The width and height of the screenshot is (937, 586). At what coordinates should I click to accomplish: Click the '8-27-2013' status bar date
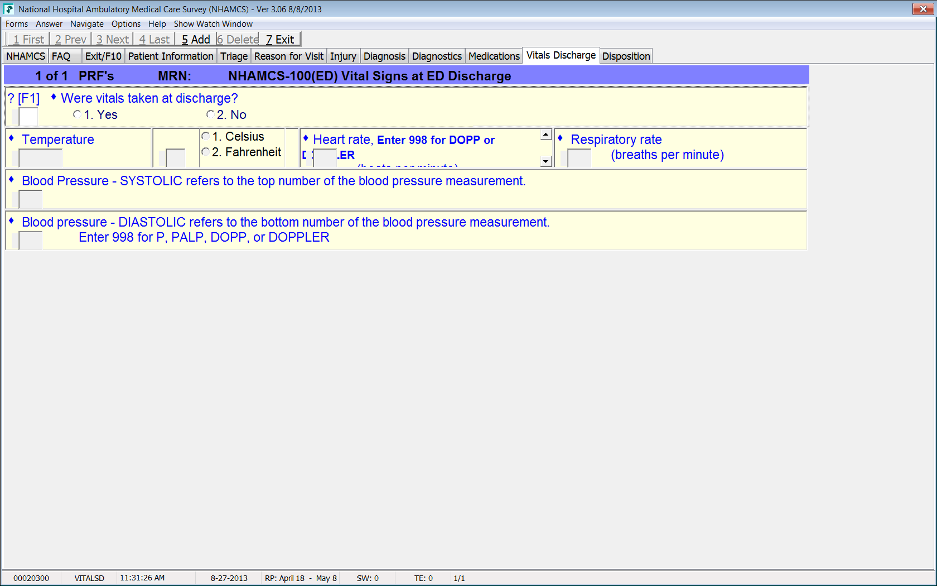tap(229, 578)
